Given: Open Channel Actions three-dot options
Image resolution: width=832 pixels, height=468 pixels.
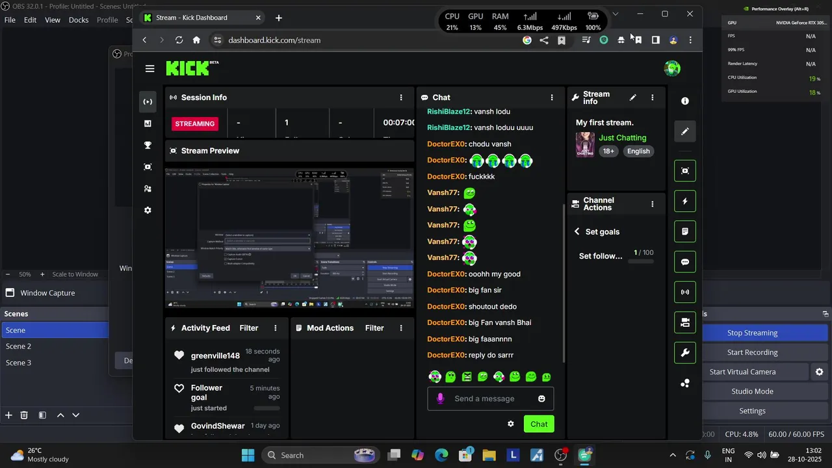Looking at the screenshot, I should click(653, 204).
